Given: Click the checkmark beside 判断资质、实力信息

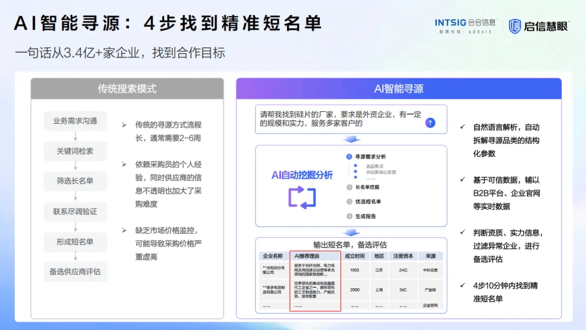Looking at the screenshot, I should coord(463,232).
